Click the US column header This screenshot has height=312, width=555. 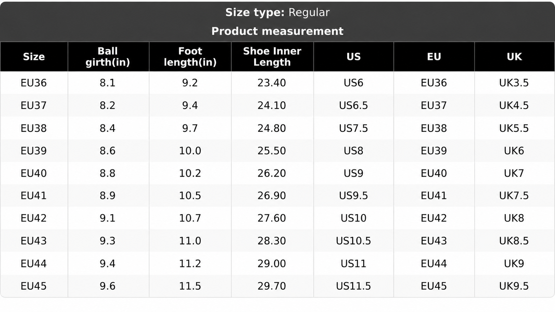354,57
